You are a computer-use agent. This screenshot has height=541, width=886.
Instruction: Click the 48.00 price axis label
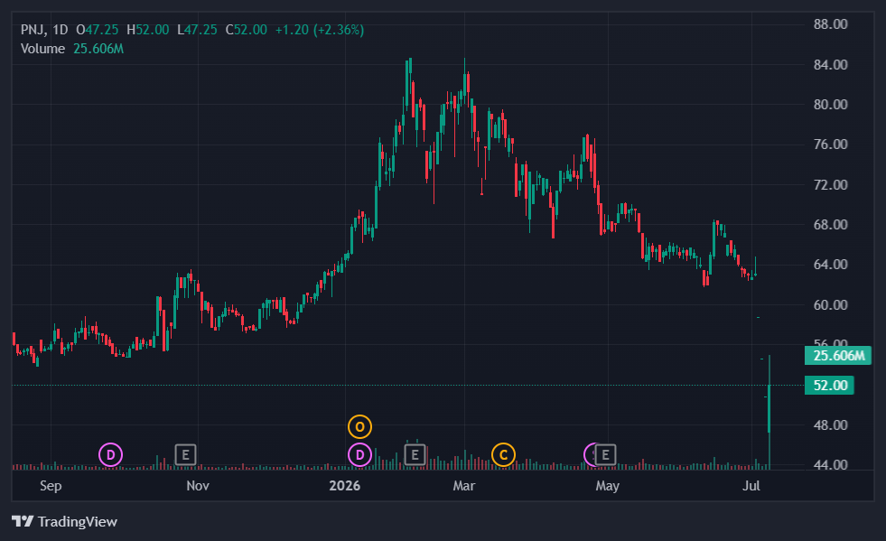tap(831, 425)
